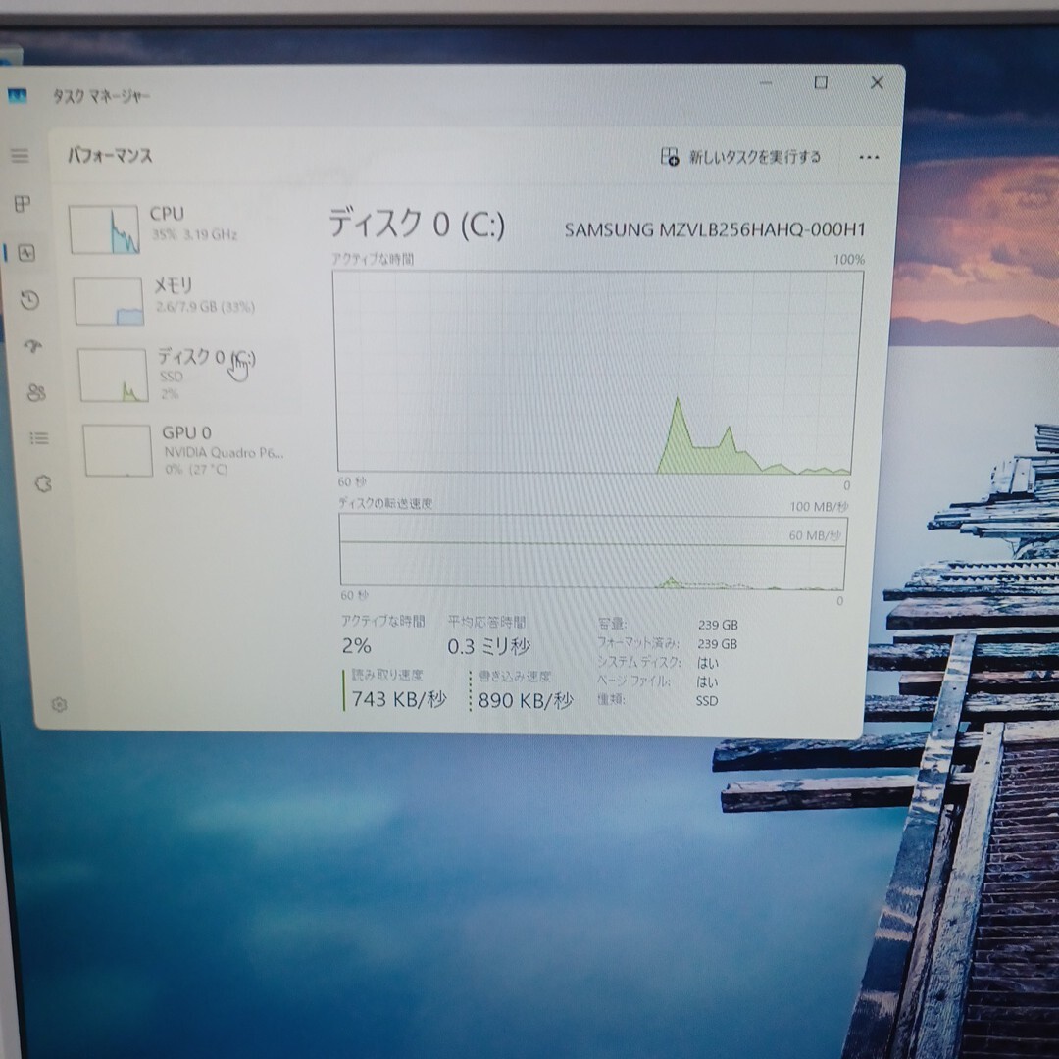The image size is (1059, 1059).
Task: Select the メモリ performance item
Action: (x=183, y=301)
